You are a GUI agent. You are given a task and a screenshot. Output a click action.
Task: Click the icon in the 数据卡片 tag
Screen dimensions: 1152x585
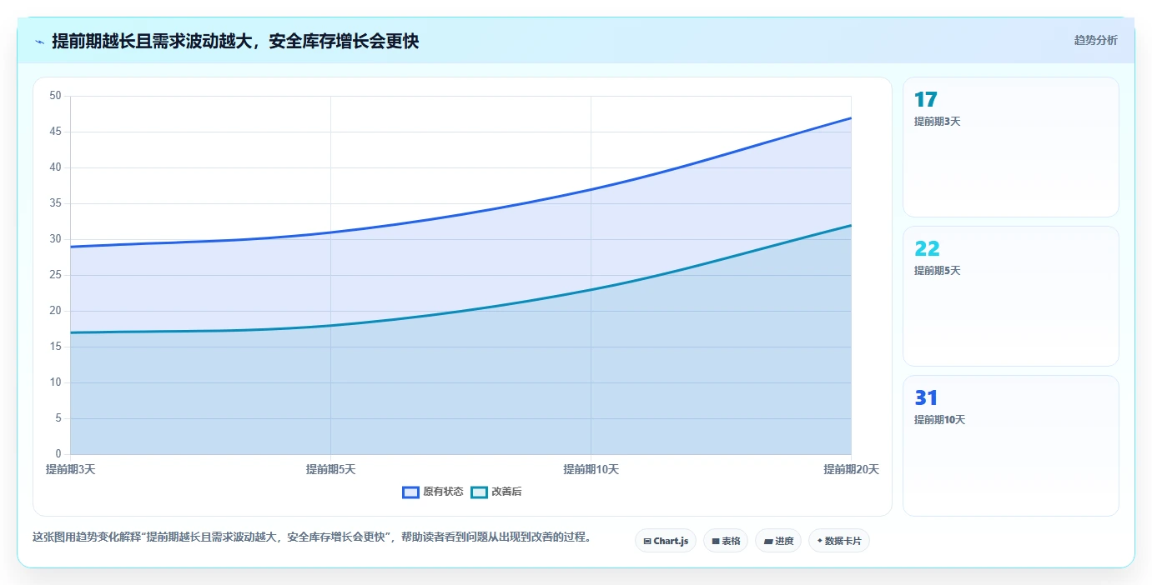click(820, 541)
